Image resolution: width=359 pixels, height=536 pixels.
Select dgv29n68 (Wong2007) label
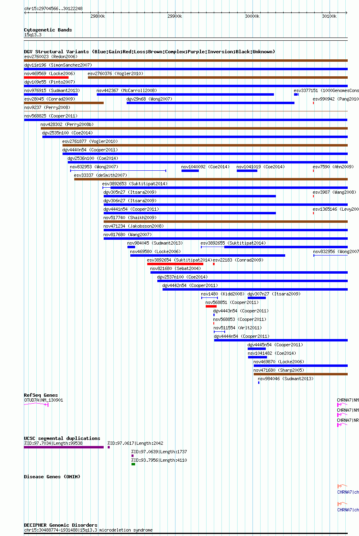pyautogui.click(x=149, y=99)
